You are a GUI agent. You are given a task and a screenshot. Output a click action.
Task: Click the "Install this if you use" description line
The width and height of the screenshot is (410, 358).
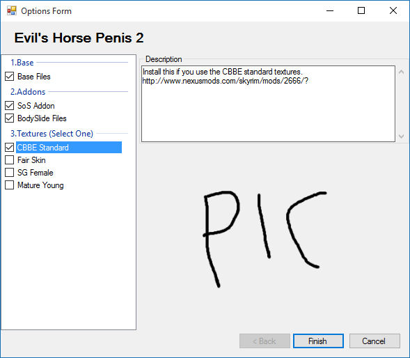coord(223,72)
